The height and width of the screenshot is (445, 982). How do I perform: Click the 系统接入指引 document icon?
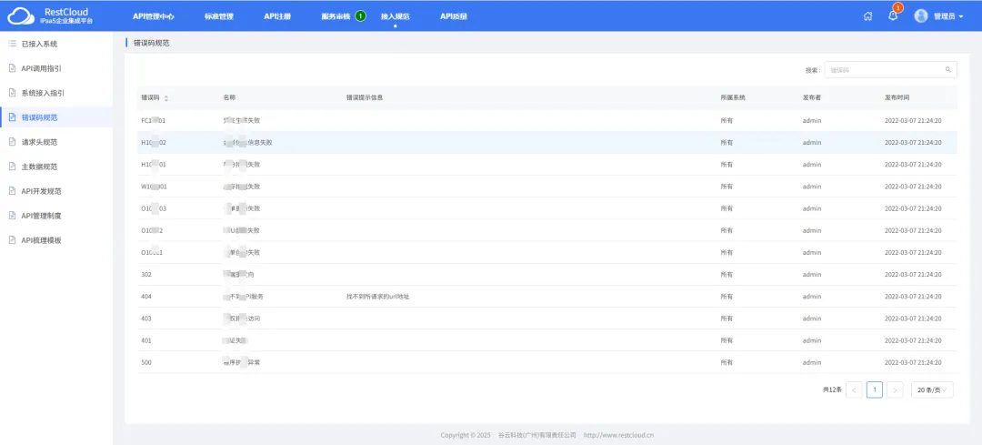click(11, 93)
